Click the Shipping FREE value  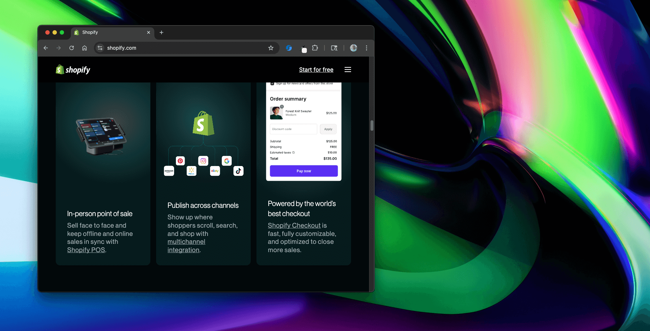click(333, 147)
